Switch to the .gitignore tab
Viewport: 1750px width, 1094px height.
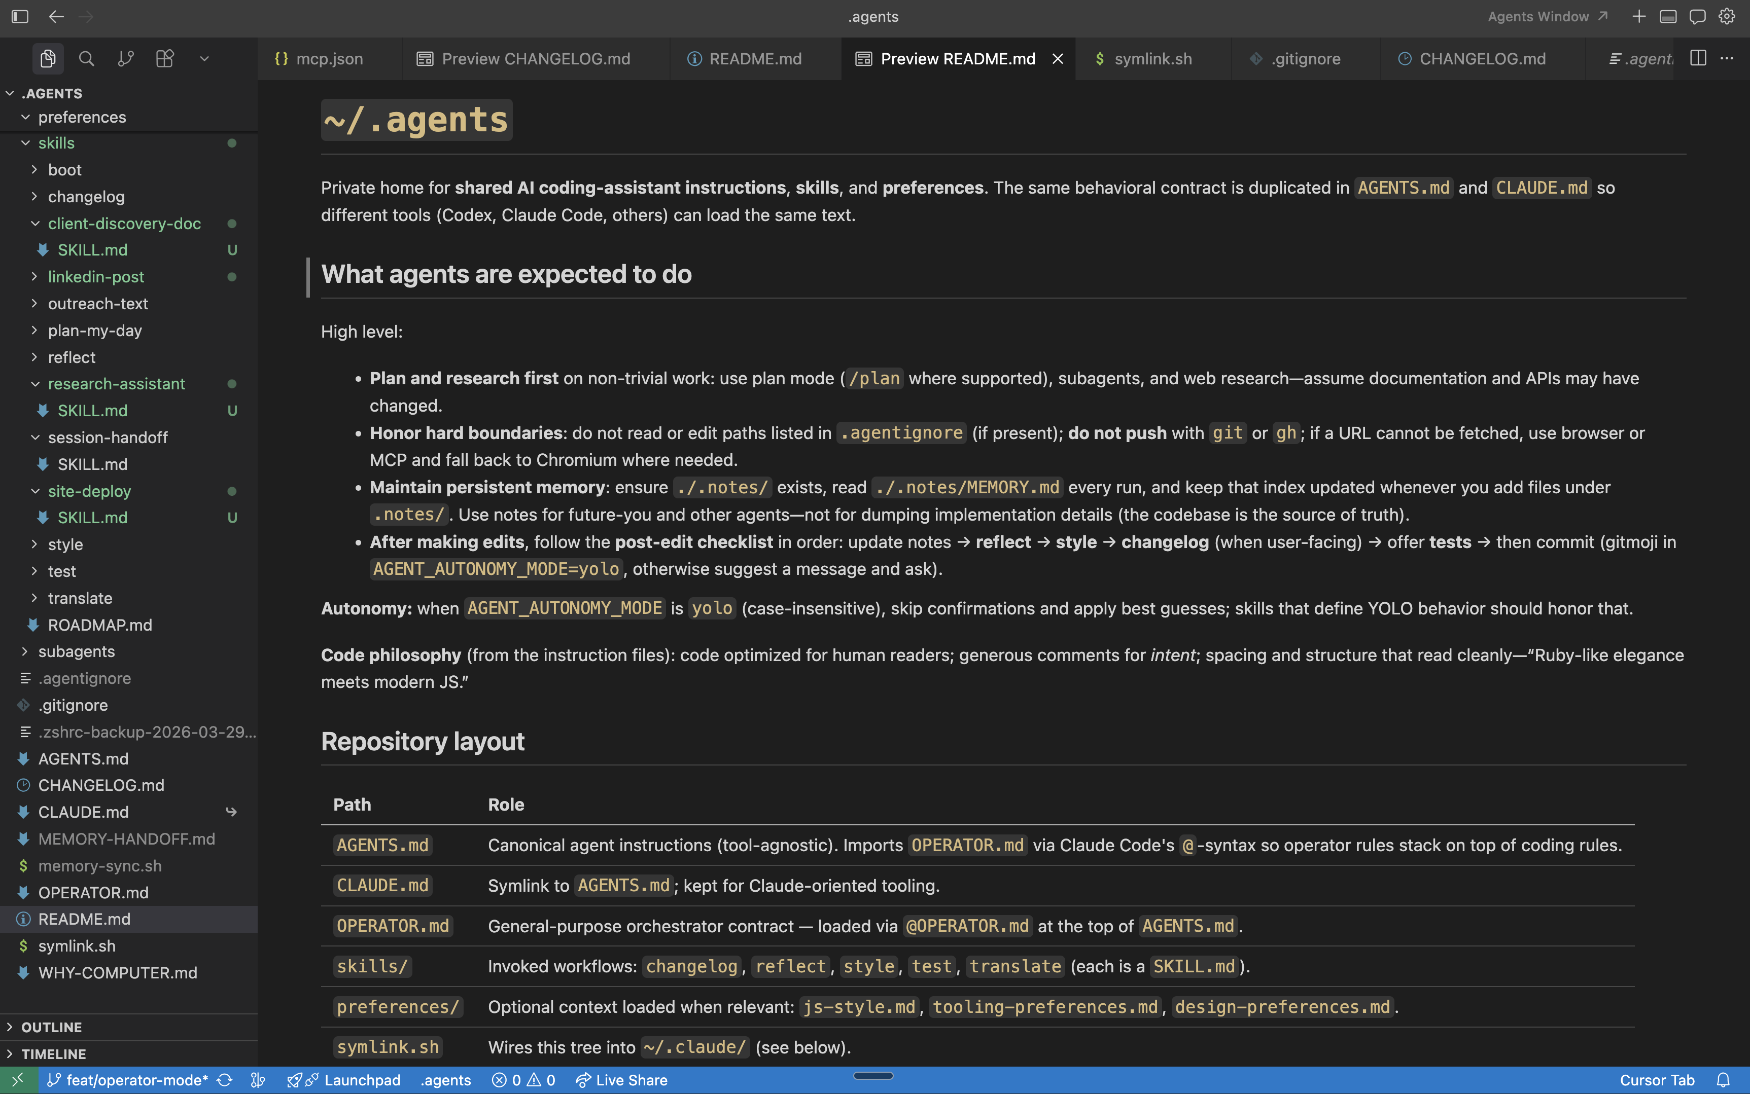1306,59
